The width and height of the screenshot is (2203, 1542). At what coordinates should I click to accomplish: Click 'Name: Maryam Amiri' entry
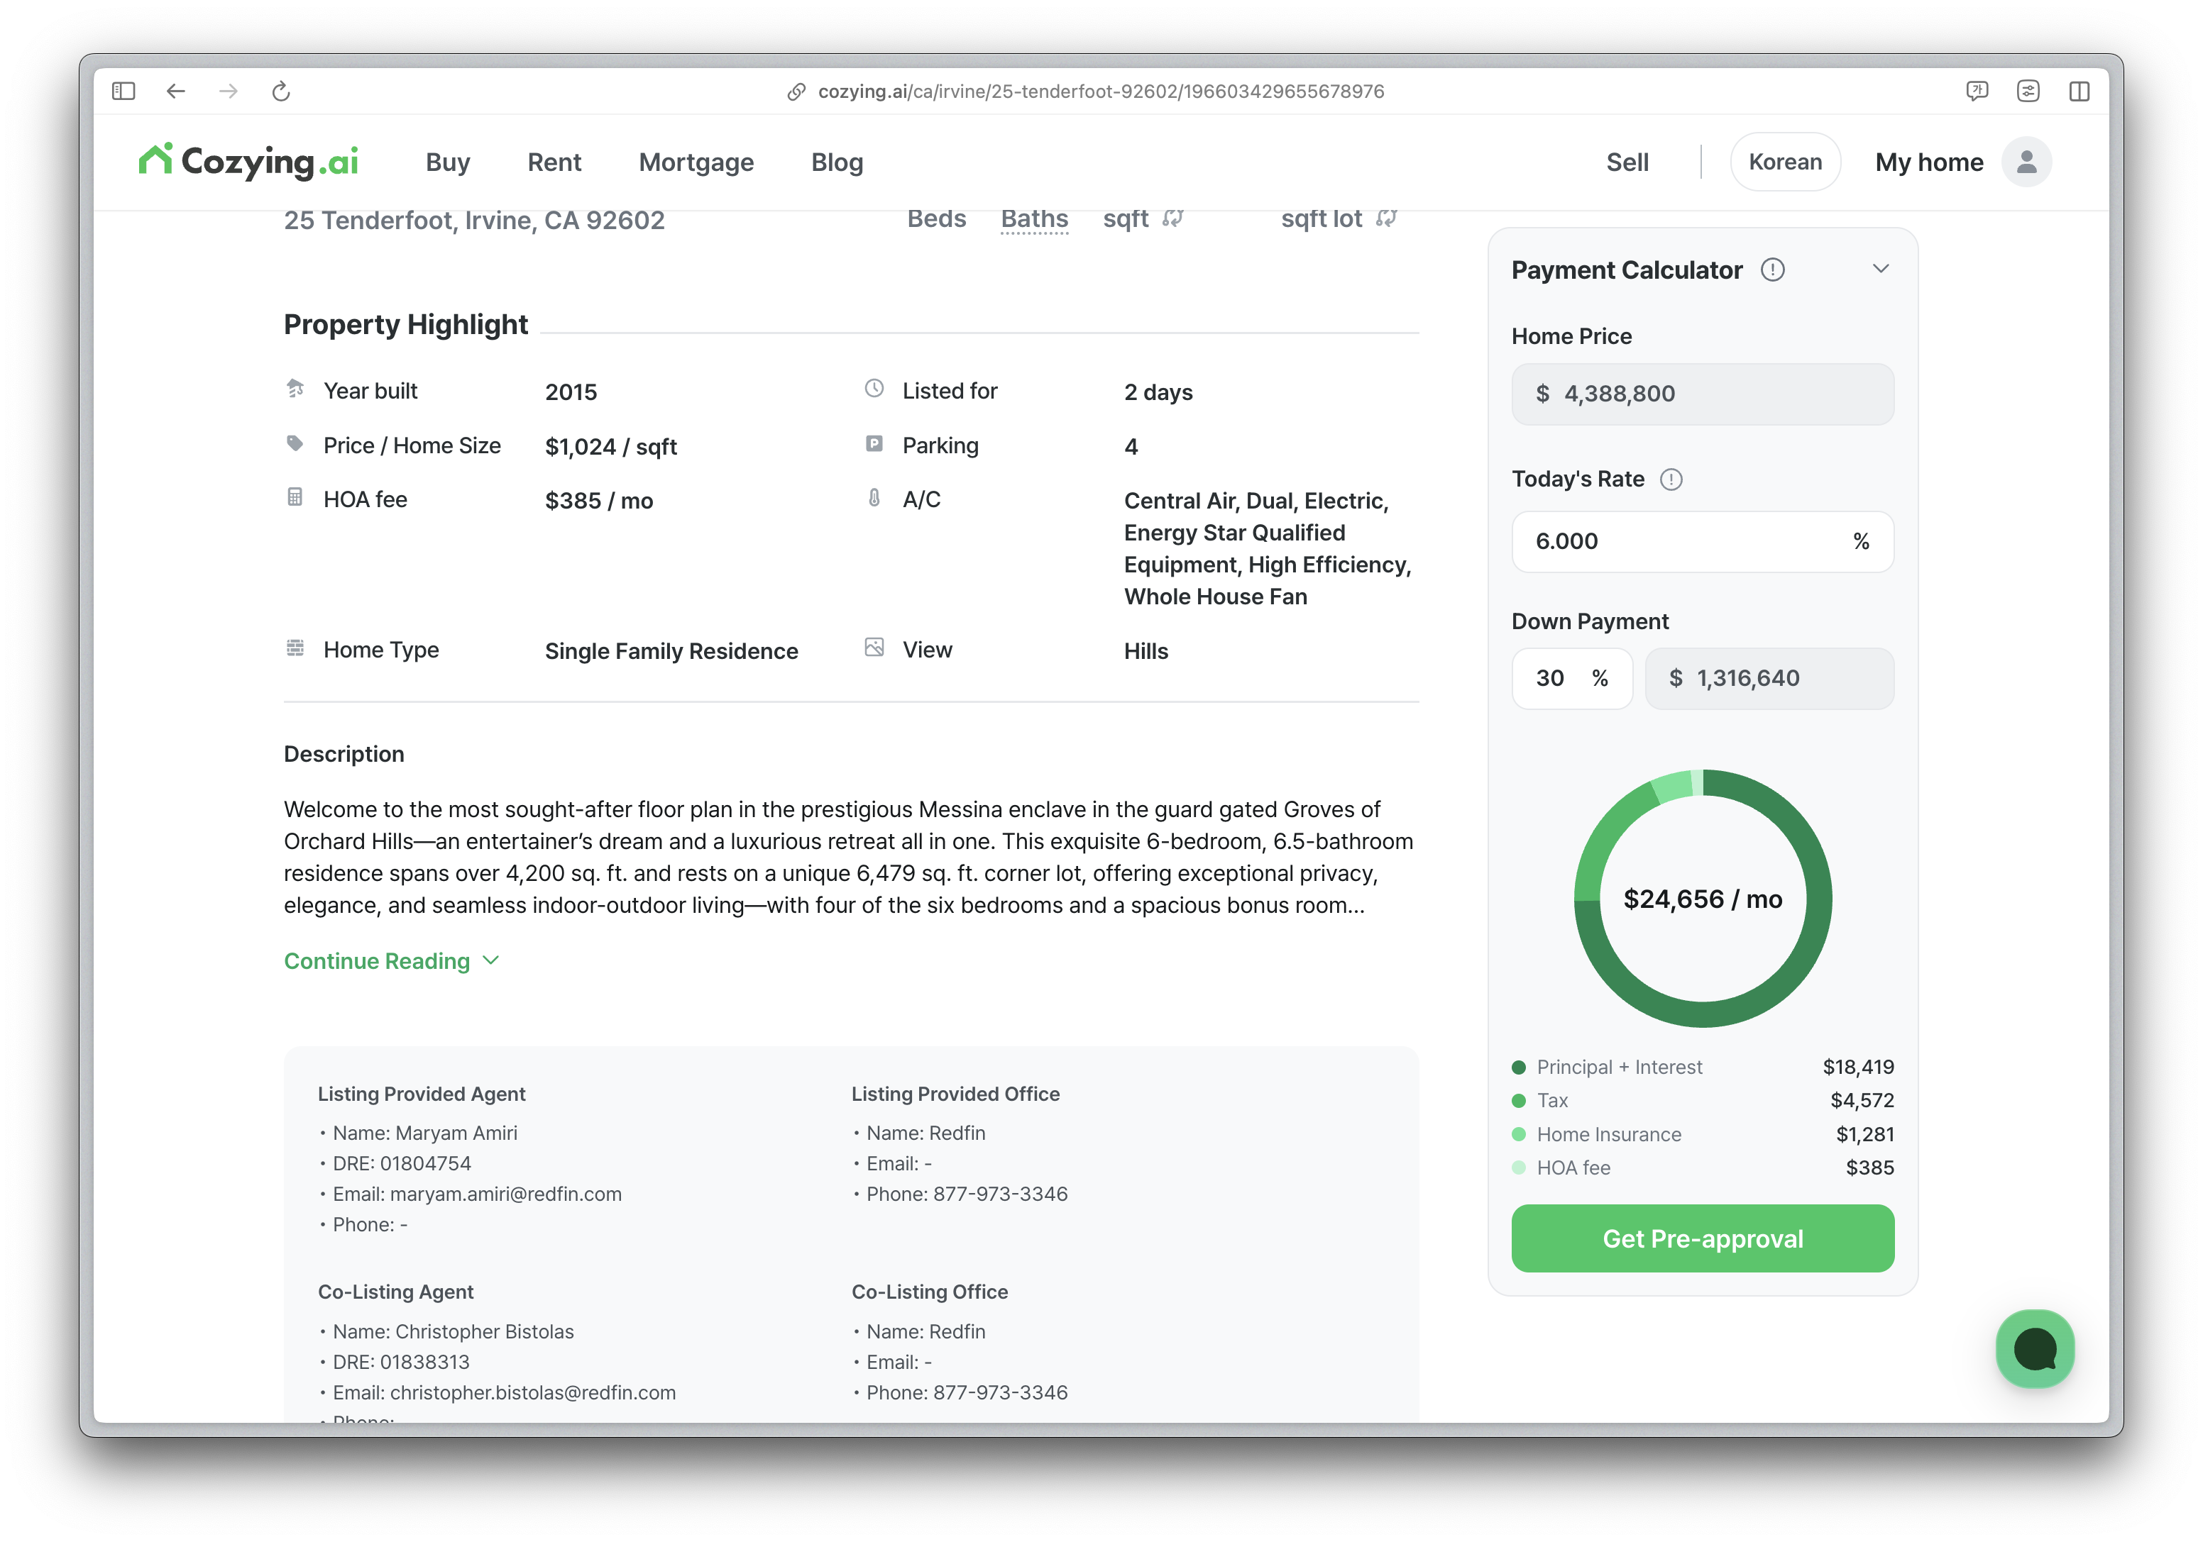424,1133
